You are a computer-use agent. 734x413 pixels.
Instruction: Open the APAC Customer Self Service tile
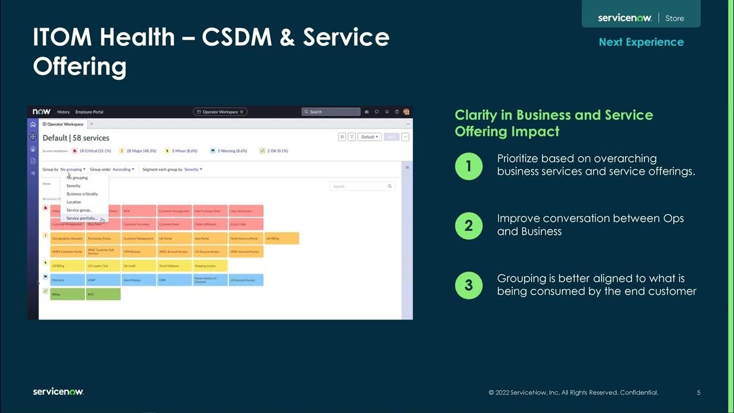point(103,251)
